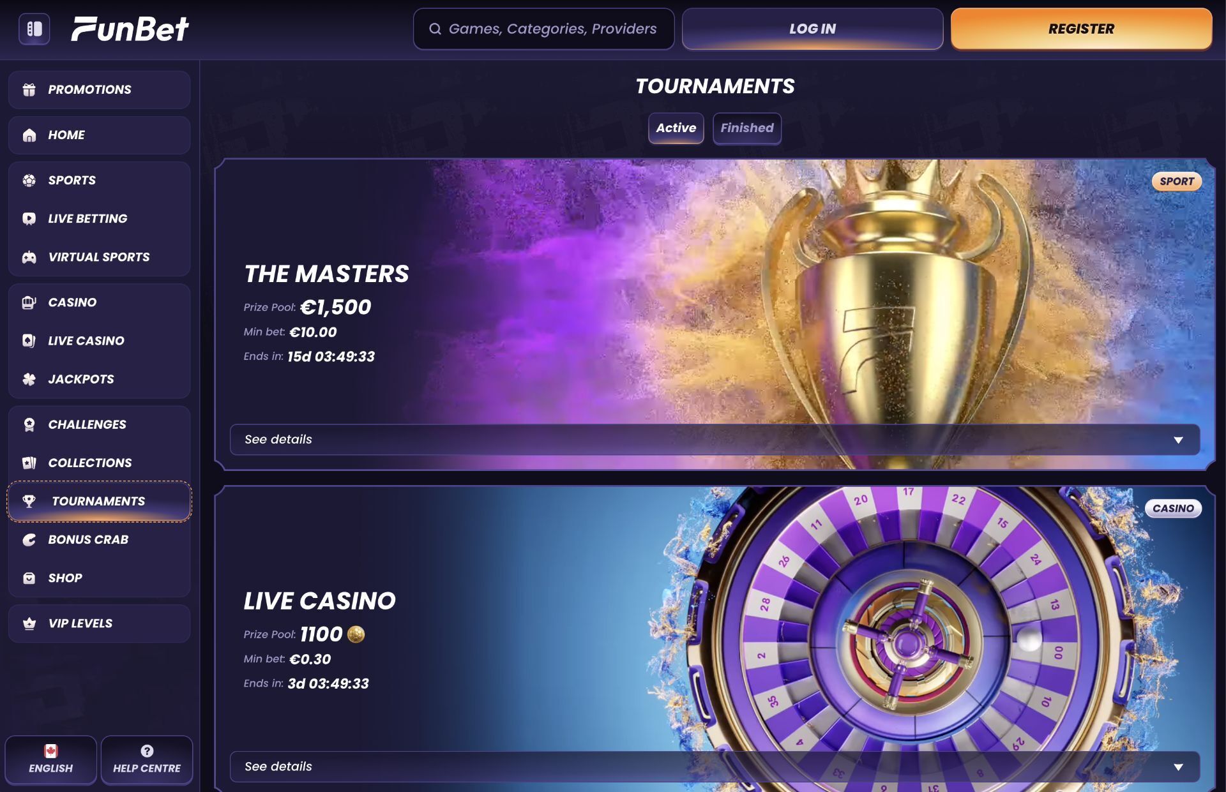This screenshot has height=792, width=1226.
Task: Open the Challenges menu item
Action: (x=99, y=424)
